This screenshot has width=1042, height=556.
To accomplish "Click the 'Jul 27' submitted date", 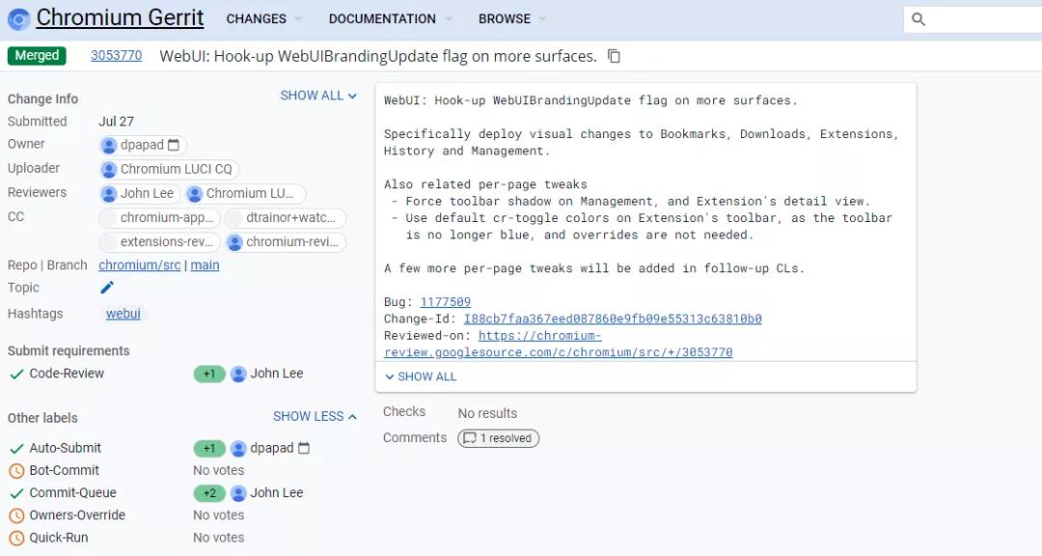I will click(117, 121).
